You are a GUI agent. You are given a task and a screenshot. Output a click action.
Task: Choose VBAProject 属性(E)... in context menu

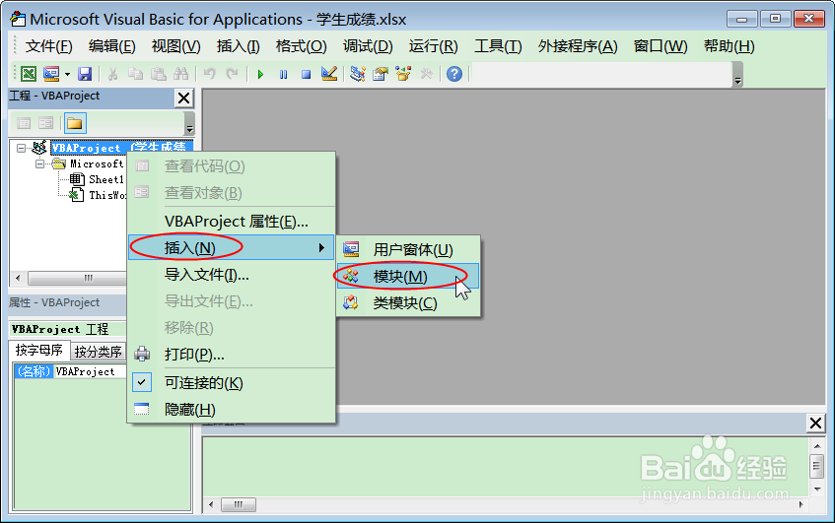(x=231, y=222)
